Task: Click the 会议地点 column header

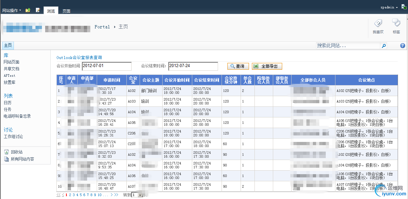Action: pos(366,80)
